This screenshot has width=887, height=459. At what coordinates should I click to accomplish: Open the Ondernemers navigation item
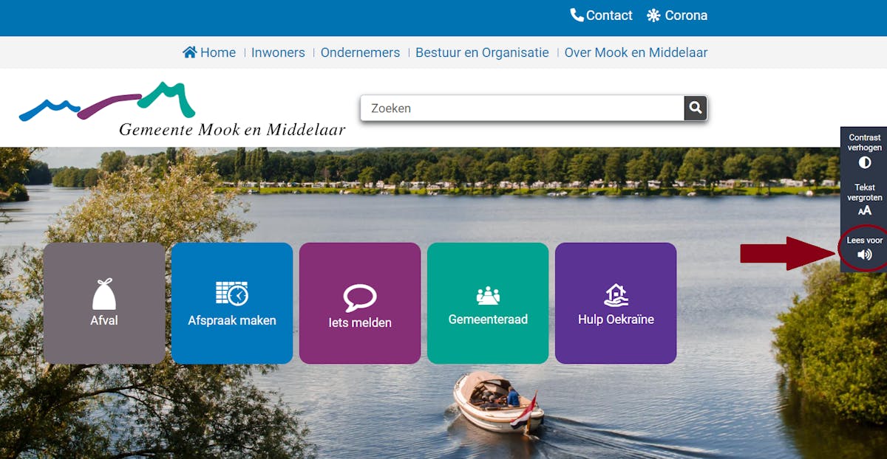pyautogui.click(x=360, y=52)
